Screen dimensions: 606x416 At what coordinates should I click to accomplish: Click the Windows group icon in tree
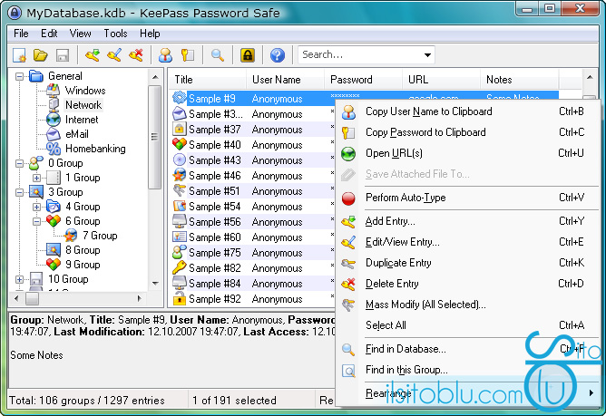pyautogui.click(x=53, y=91)
